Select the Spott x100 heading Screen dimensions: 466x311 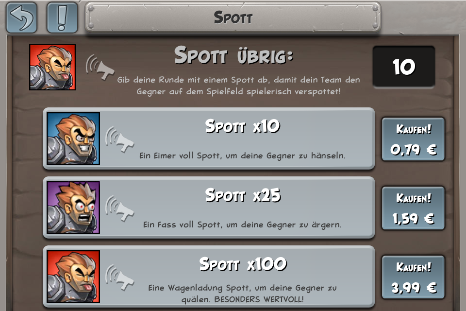[x=243, y=264]
